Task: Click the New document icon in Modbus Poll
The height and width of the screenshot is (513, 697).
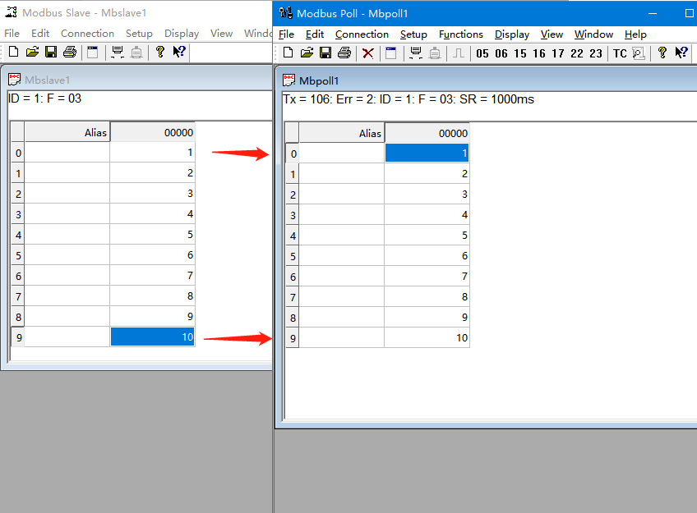Action: (288, 53)
